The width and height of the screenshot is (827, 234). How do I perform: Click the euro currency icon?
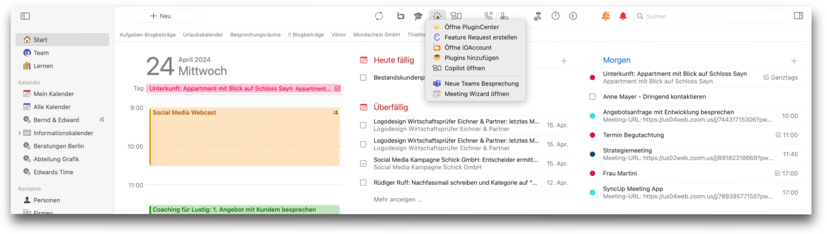pyautogui.click(x=573, y=16)
